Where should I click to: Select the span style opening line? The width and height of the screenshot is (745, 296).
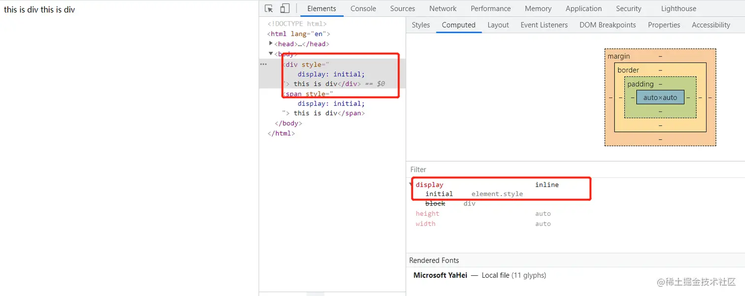(x=308, y=94)
